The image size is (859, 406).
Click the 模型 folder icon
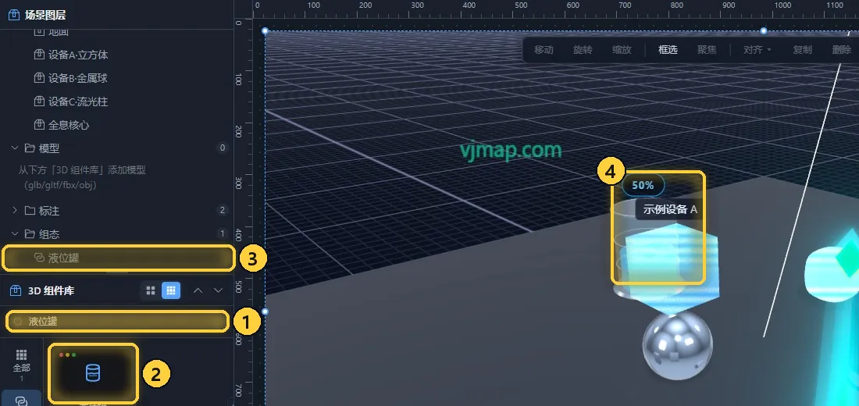click(x=30, y=148)
